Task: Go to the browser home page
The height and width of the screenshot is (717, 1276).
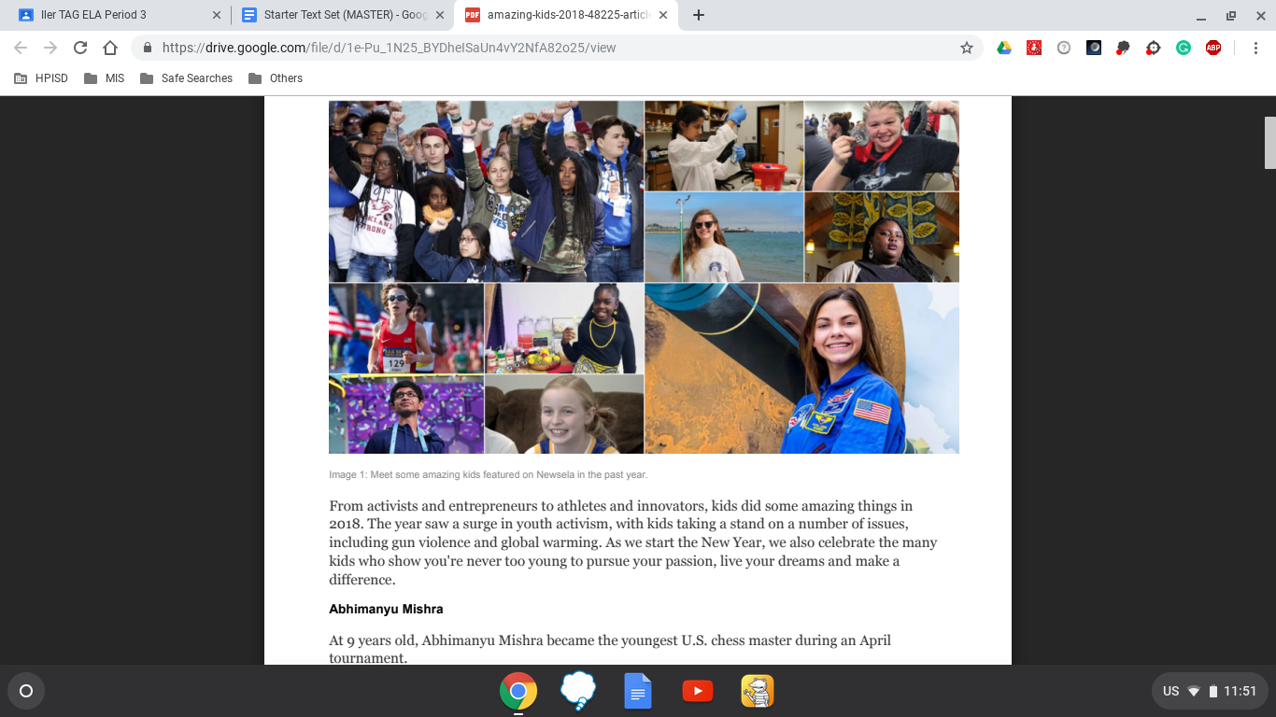Action: (110, 48)
